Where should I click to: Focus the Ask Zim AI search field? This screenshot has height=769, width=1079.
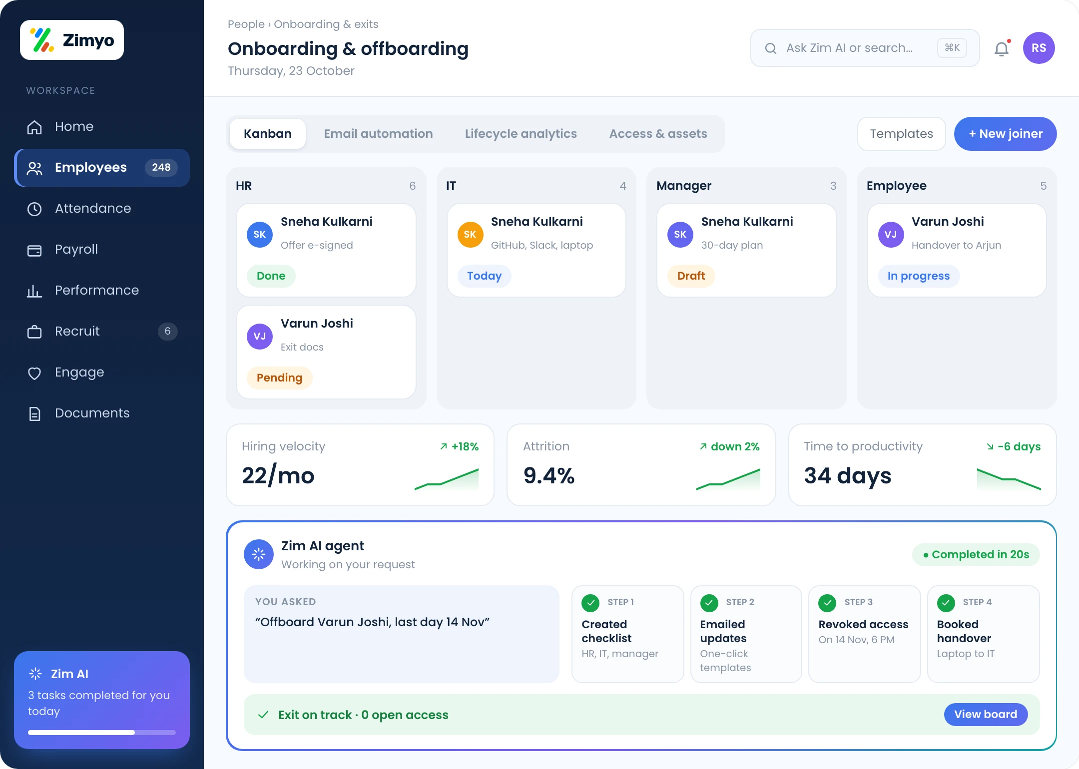(x=865, y=48)
